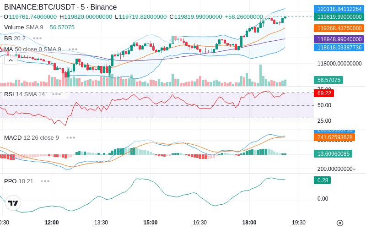Click the 56.57075 volume legend value
This screenshot has width=366, height=229.
click(62, 27)
